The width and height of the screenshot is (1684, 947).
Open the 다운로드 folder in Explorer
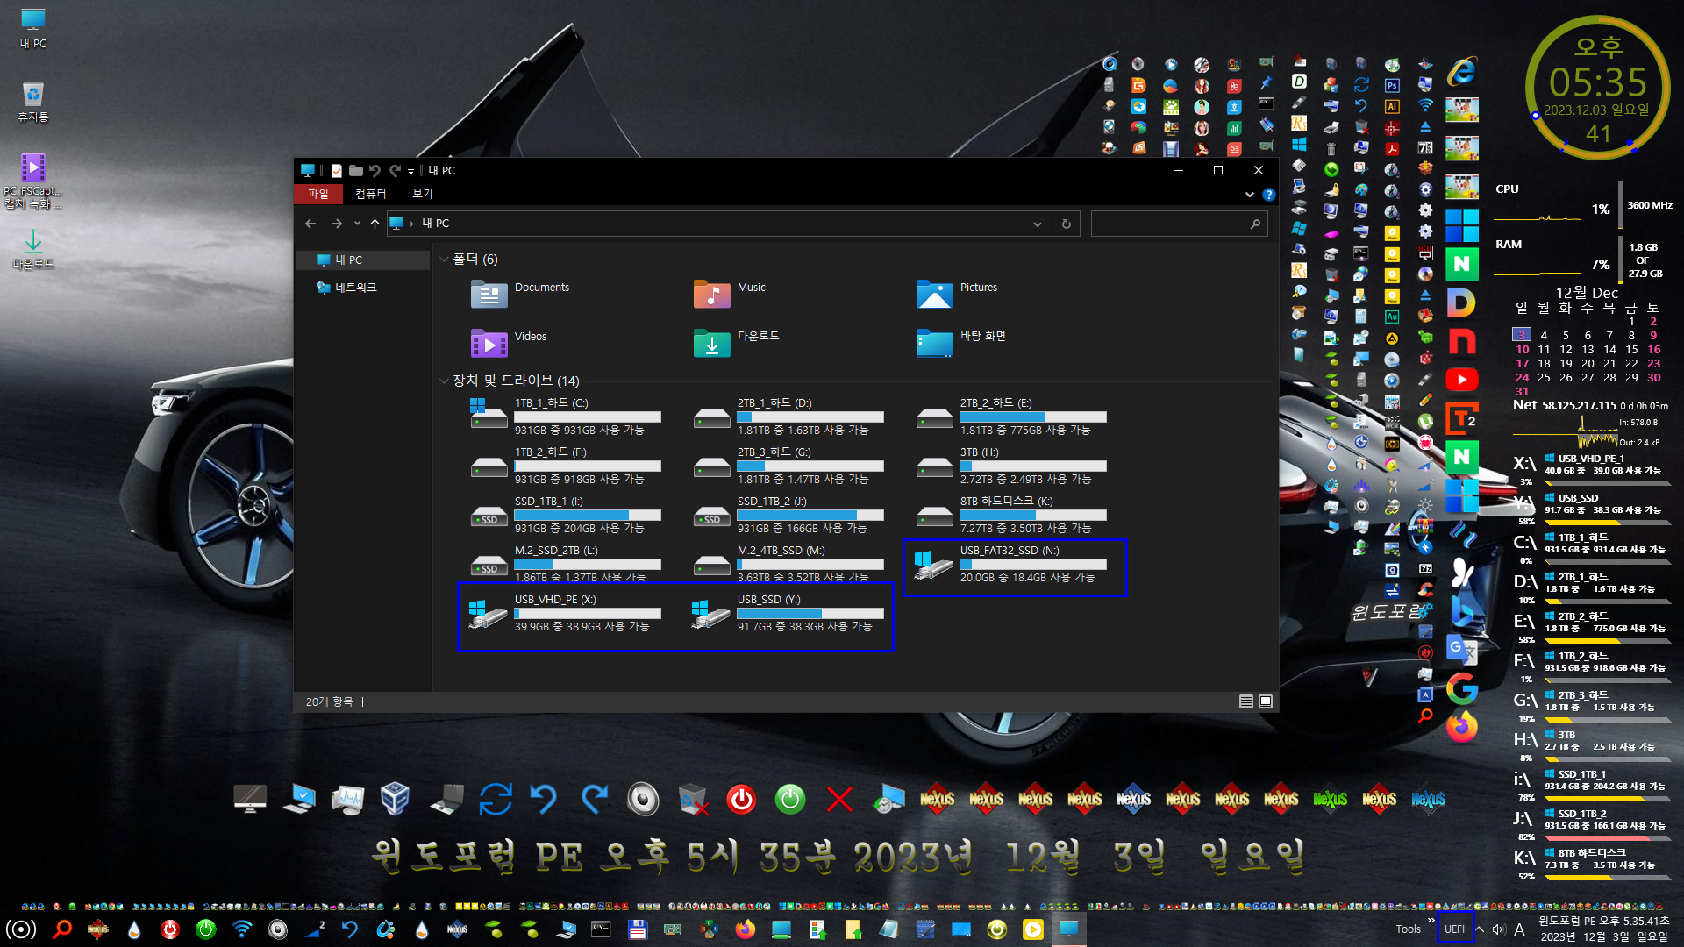pyautogui.click(x=736, y=341)
